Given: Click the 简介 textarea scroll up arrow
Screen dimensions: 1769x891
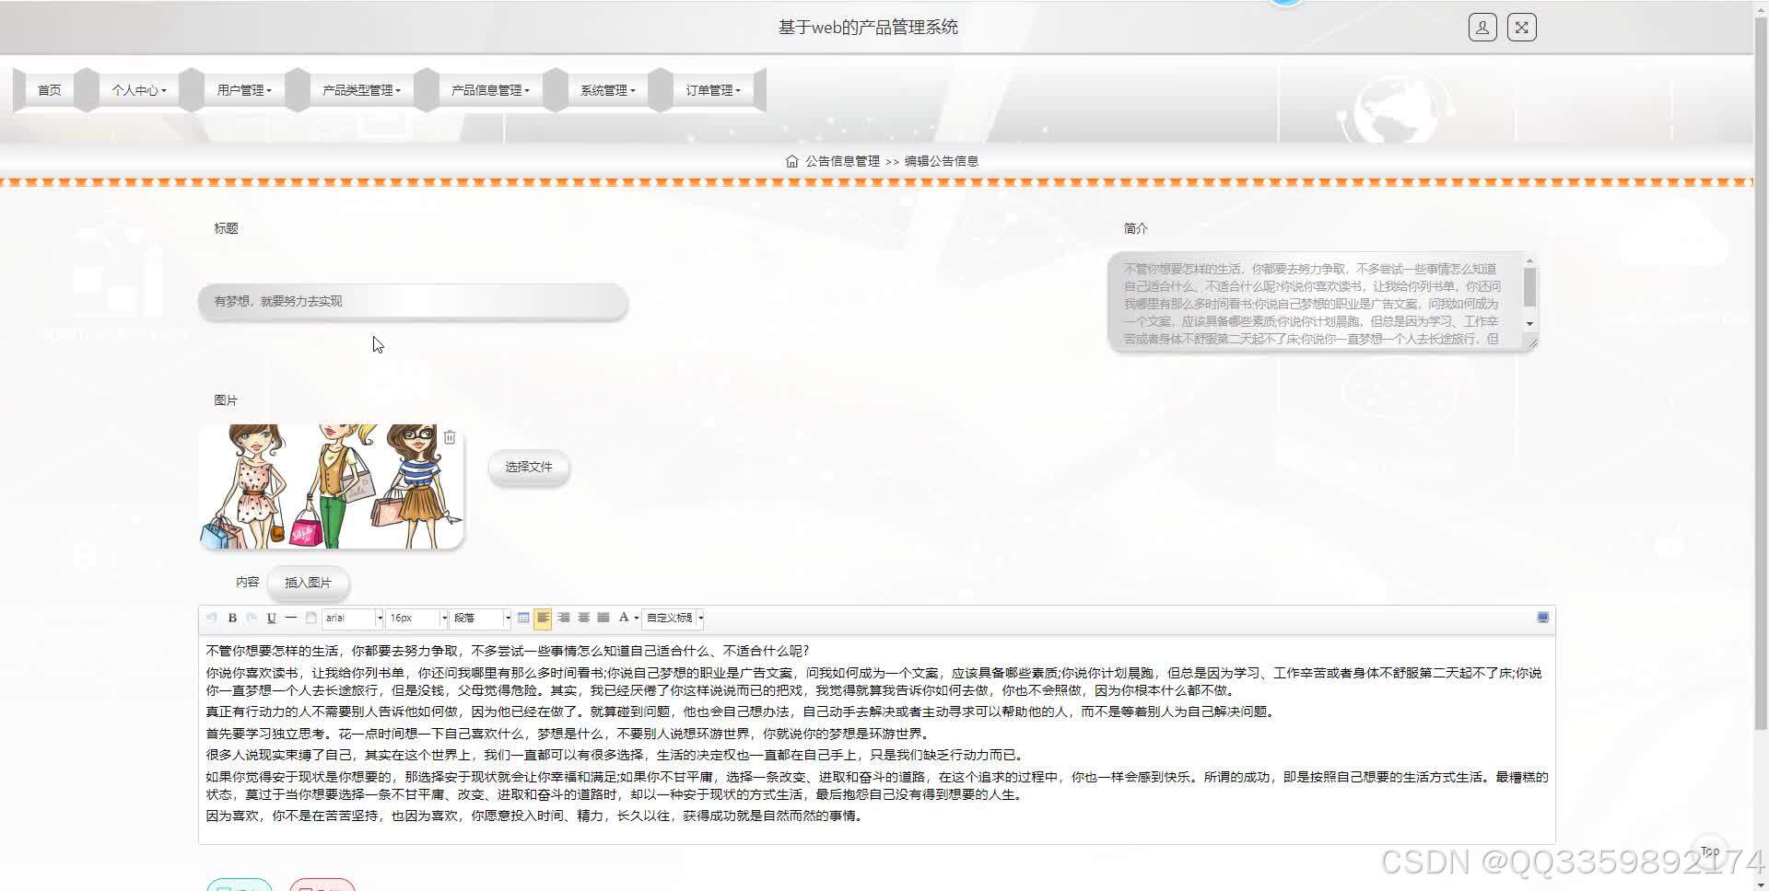Looking at the screenshot, I should point(1529,261).
